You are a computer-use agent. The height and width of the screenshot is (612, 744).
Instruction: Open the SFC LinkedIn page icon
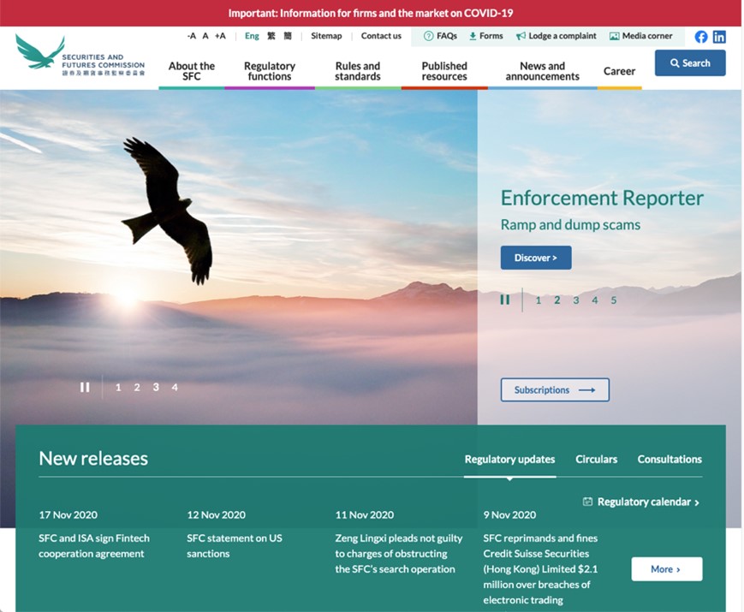719,37
